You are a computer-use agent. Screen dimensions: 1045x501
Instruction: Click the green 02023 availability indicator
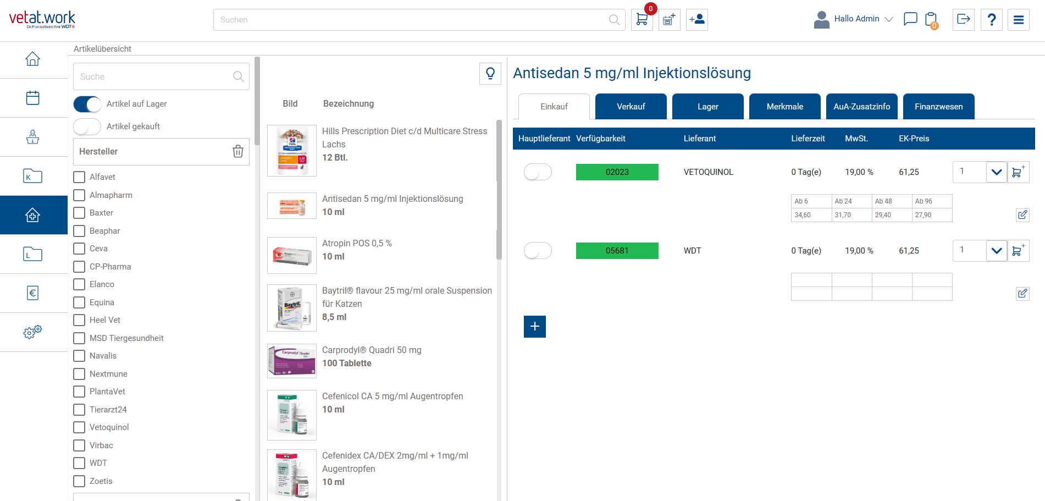point(617,172)
